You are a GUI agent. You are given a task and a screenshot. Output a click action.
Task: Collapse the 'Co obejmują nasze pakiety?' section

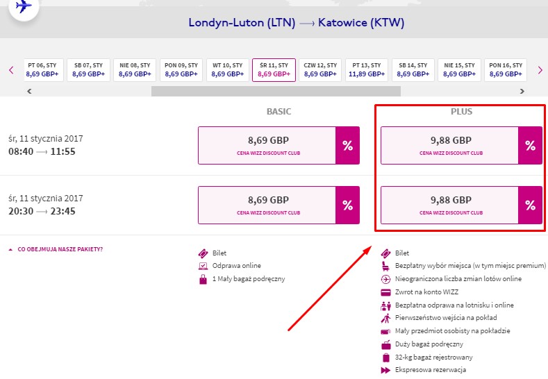pos(56,249)
